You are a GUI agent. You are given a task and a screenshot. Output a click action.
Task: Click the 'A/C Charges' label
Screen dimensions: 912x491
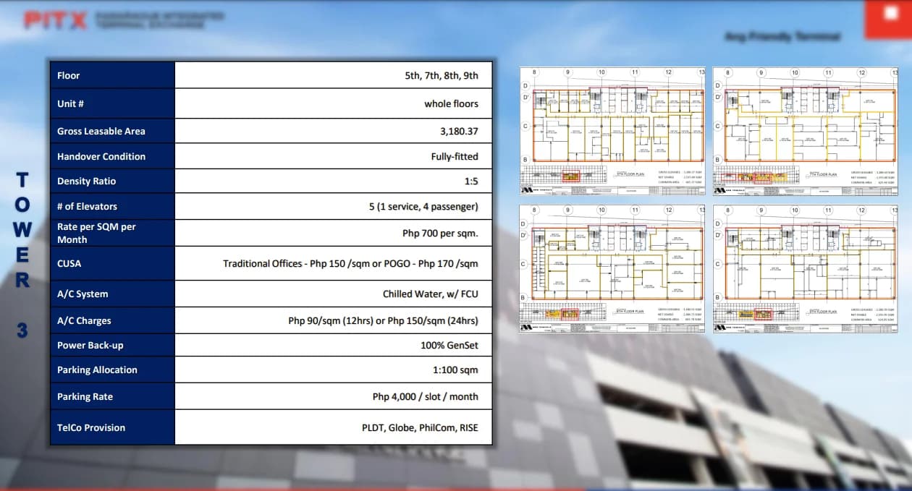pos(84,320)
